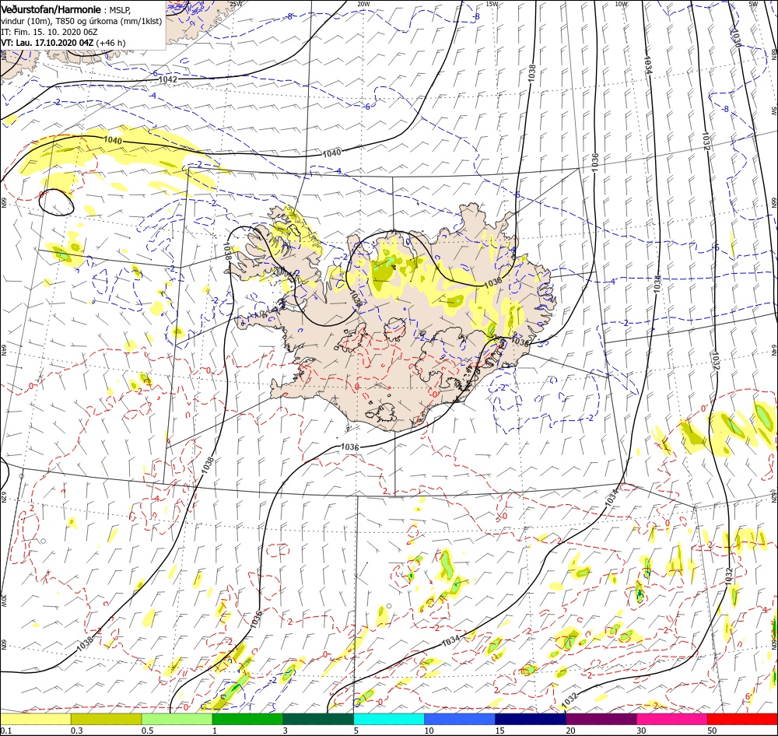Click the legend value '10'
This screenshot has height=736, width=778.
(429, 731)
